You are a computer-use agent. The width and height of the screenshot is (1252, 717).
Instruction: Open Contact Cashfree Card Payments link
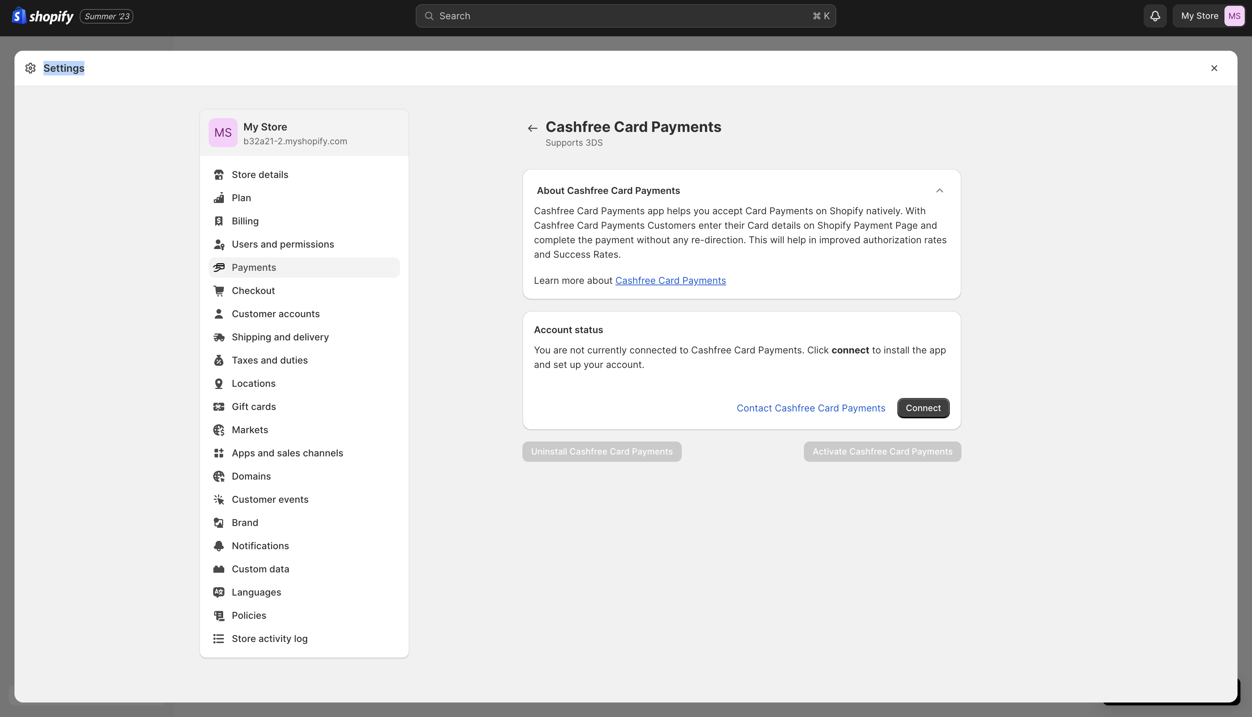pos(810,408)
